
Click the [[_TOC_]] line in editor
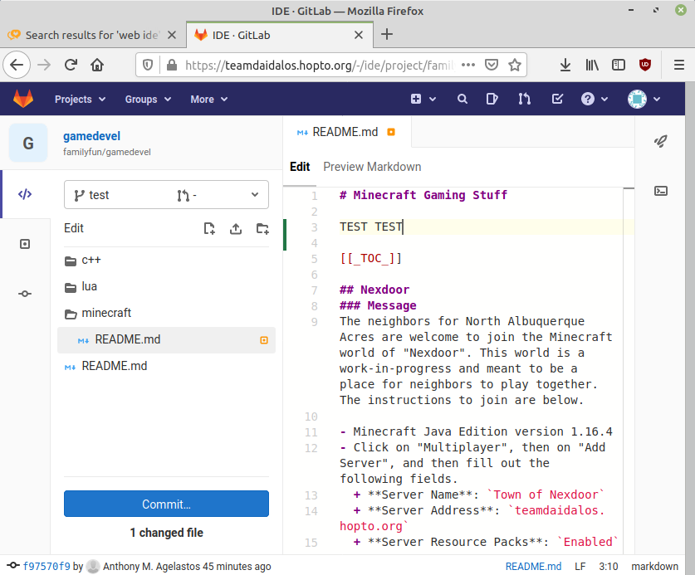click(x=370, y=258)
